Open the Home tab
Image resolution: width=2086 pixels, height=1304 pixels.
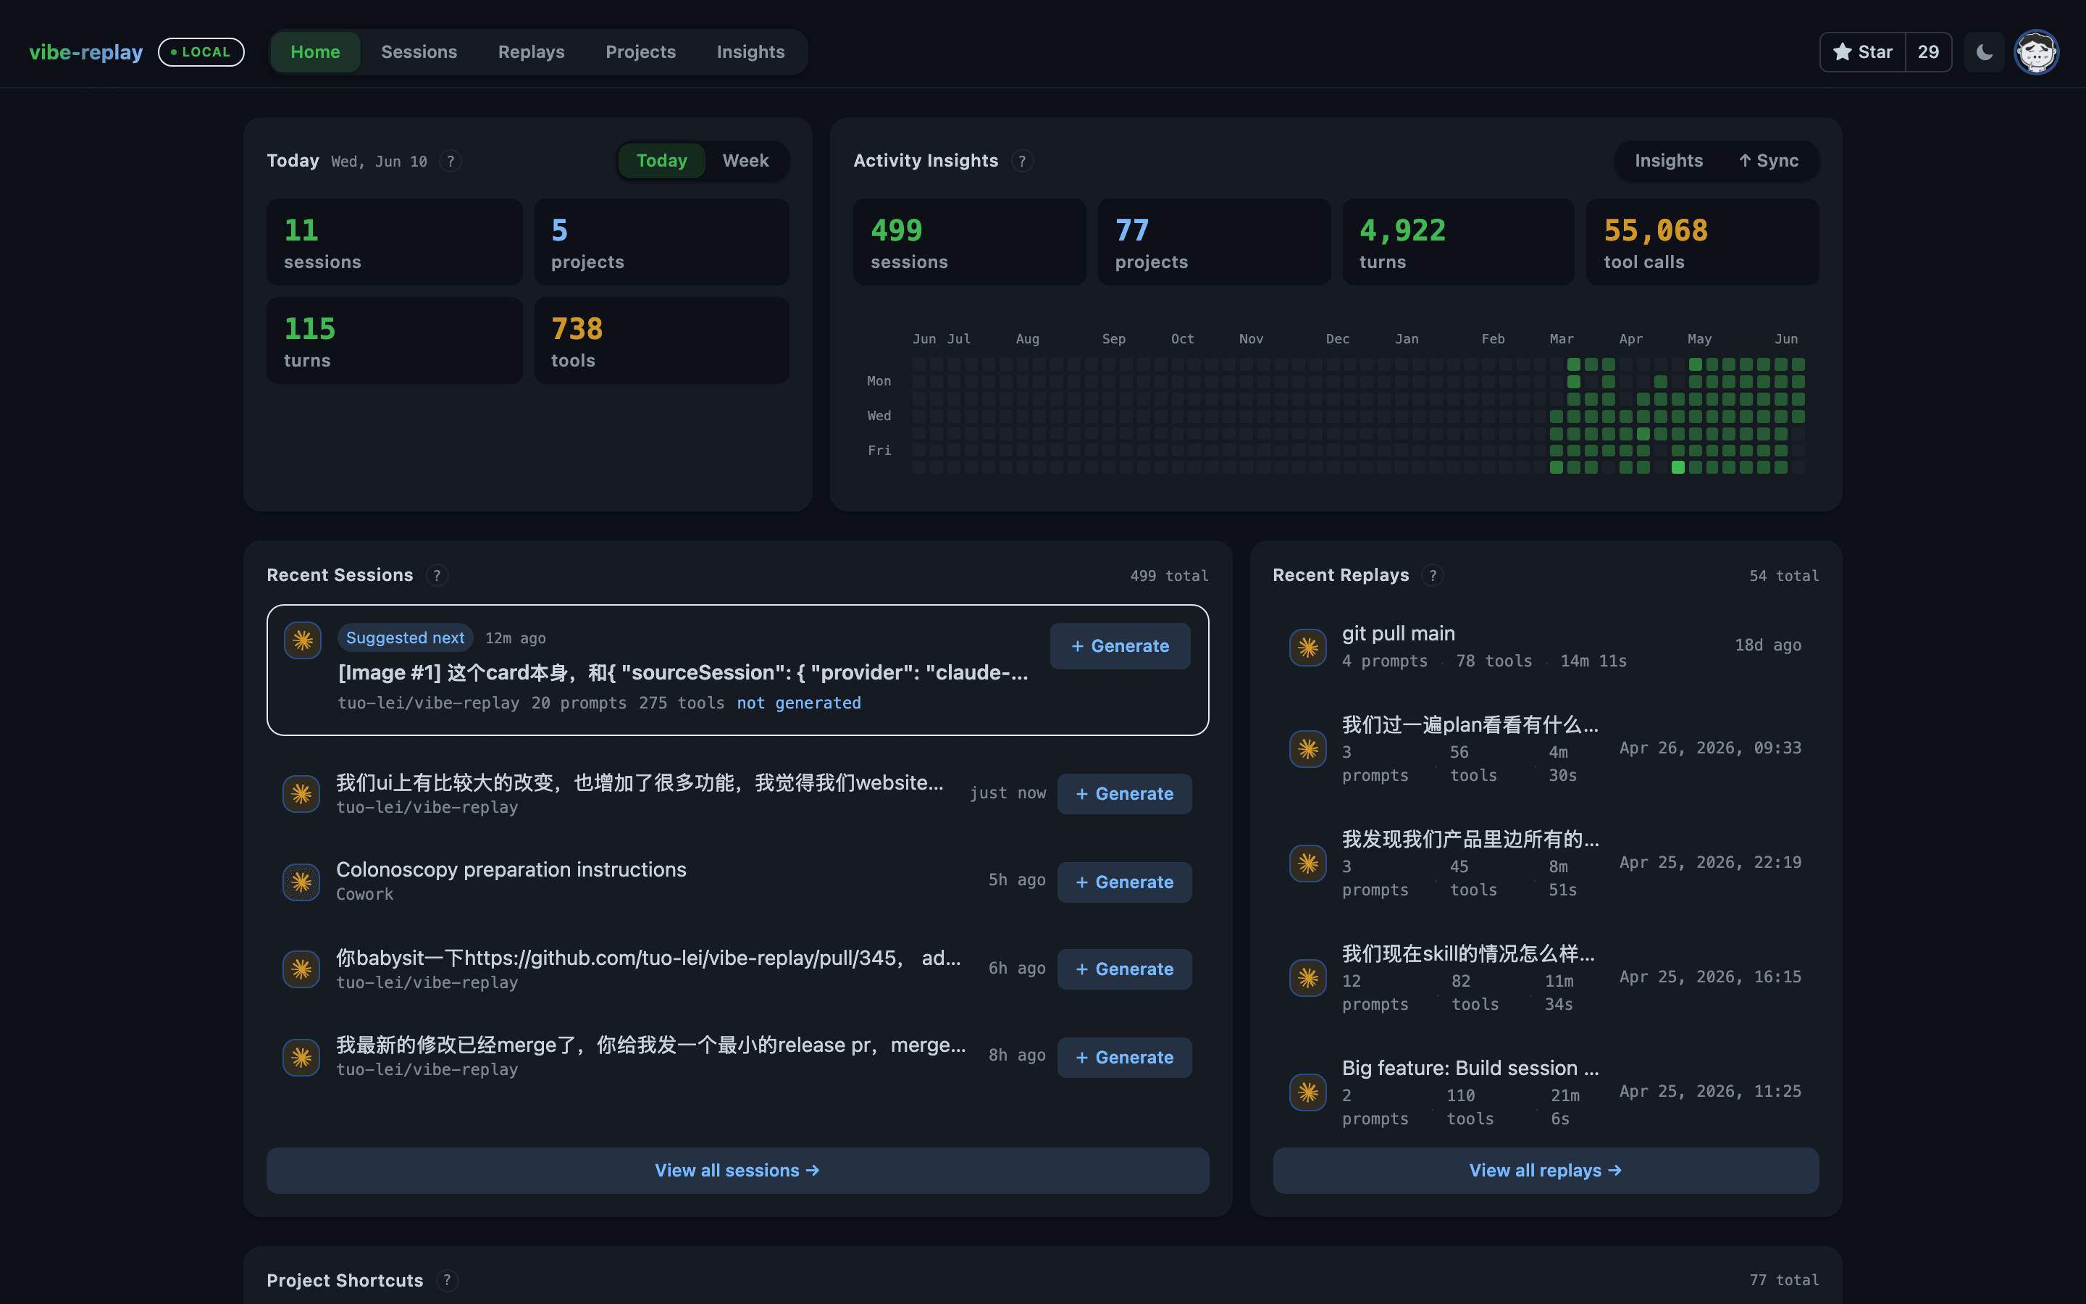[316, 51]
